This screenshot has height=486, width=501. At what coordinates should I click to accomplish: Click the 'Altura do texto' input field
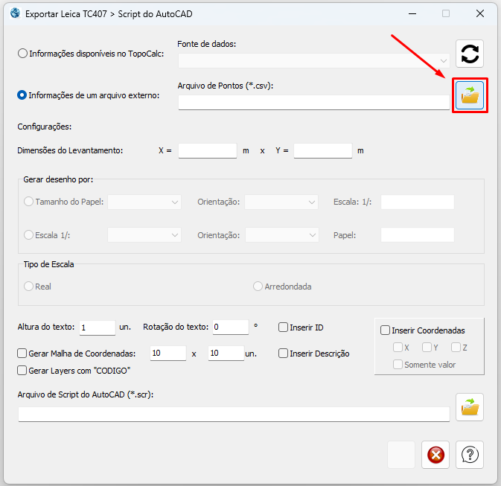[x=97, y=327]
